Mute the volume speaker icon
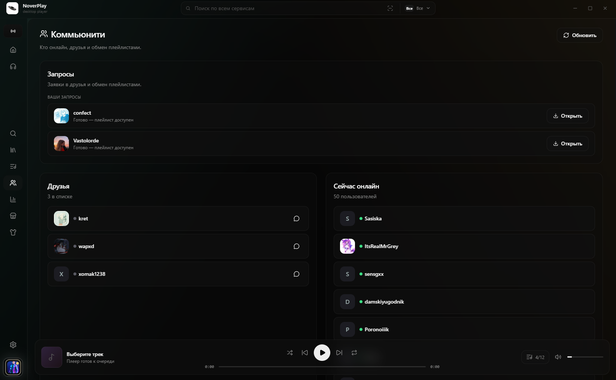This screenshot has width=616, height=380. pos(558,357)
